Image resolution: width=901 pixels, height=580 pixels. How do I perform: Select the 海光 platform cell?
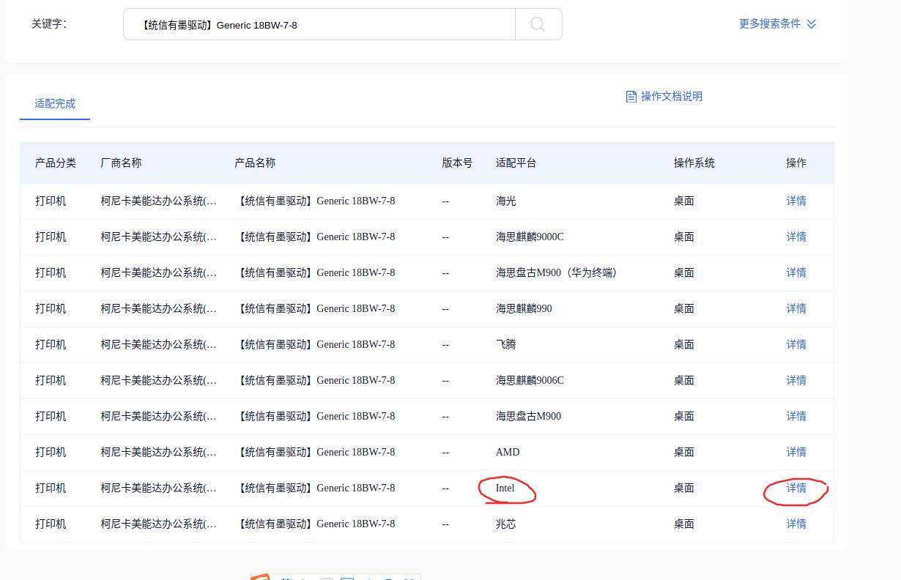pyautogui.click(x=506, y=201)
